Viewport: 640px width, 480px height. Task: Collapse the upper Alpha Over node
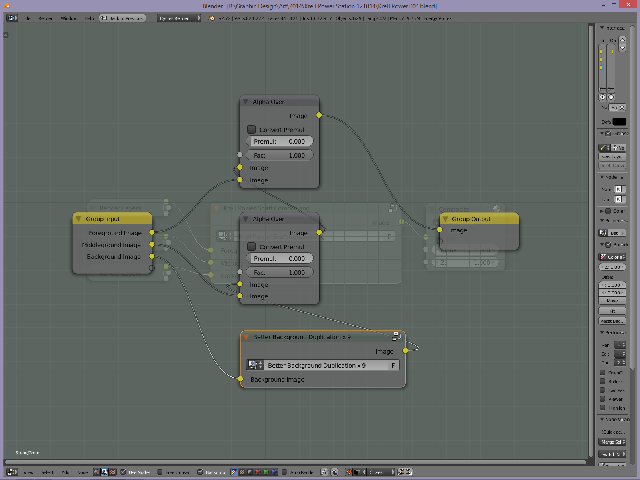246,102
